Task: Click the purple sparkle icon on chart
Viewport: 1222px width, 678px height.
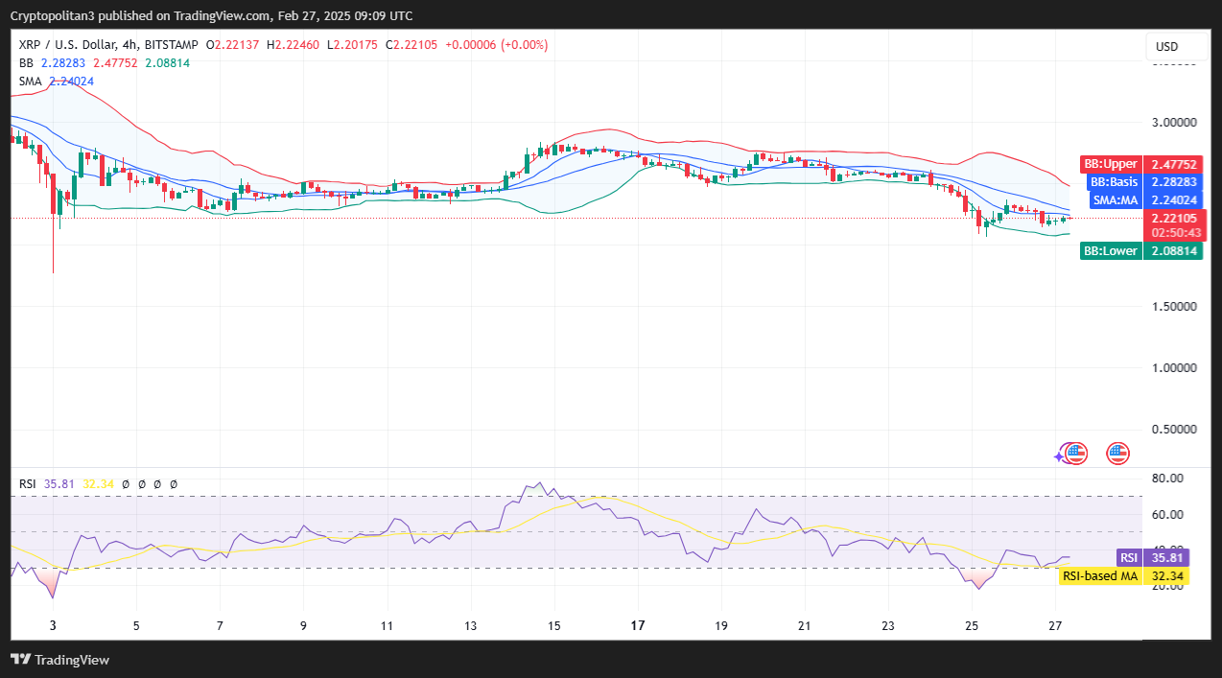Action: 1060,456
